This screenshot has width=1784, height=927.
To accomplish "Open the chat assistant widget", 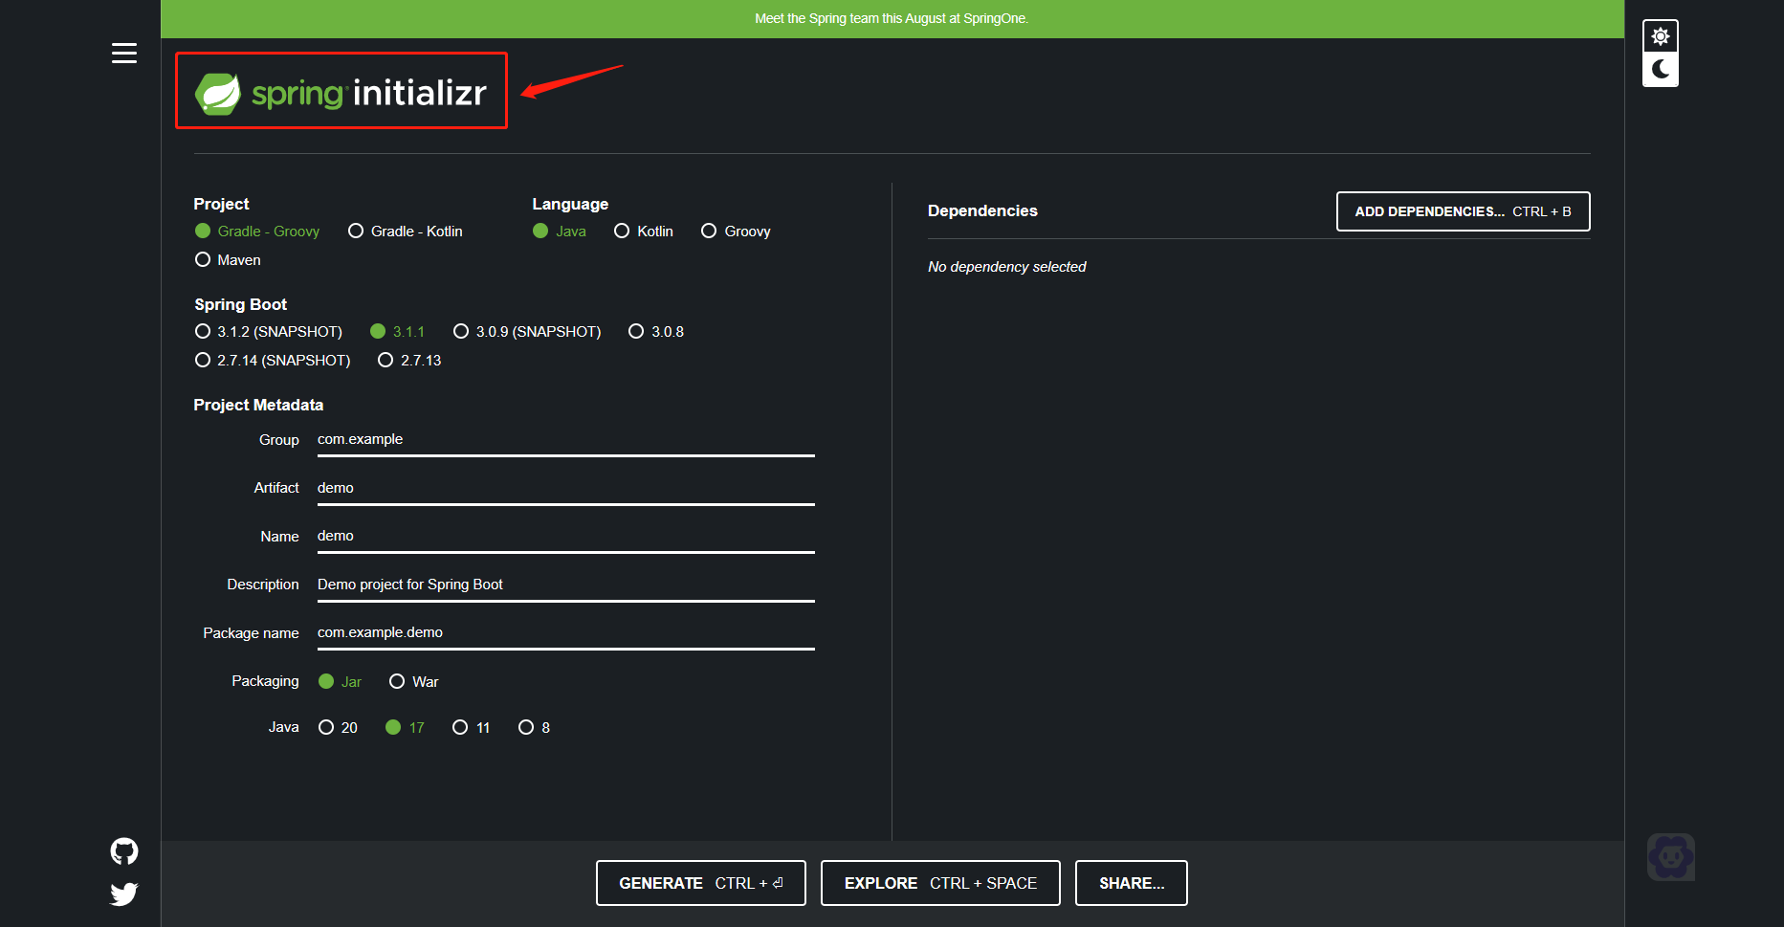I will click(x=1670, y=856).
